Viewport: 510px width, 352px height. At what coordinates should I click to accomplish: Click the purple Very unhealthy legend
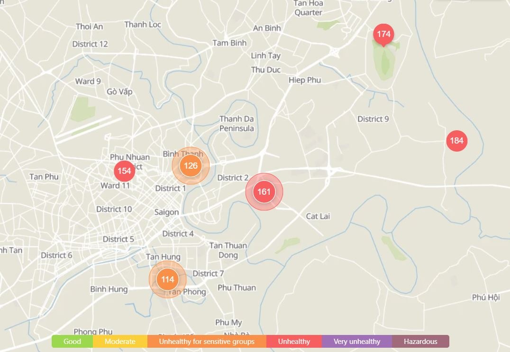click(x=356, y=342)
